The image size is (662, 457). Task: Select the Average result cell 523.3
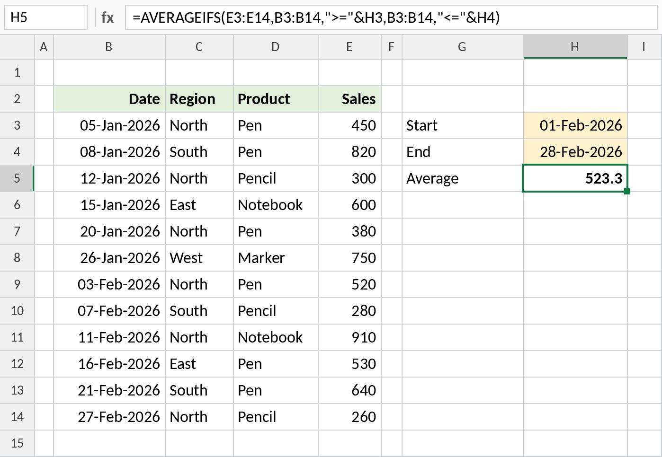575,178
